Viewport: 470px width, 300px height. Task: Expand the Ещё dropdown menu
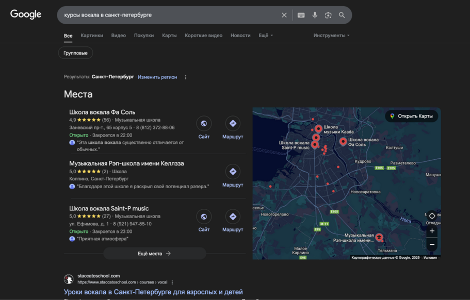[266, 36]
